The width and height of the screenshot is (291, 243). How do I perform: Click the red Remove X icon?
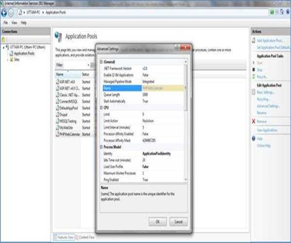(253, 121)
